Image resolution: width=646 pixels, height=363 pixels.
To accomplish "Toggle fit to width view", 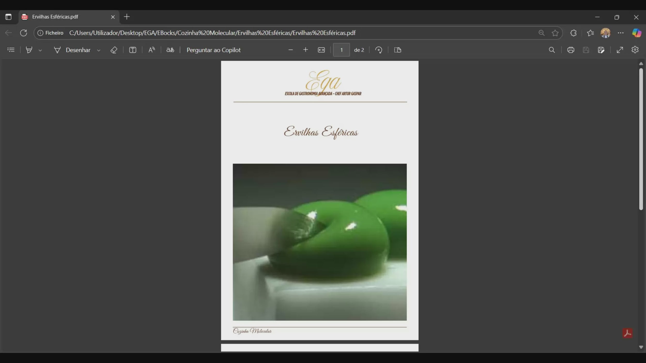I will click(321, 50).
